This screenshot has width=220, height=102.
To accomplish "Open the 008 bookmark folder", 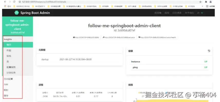I will click(145, 6).
